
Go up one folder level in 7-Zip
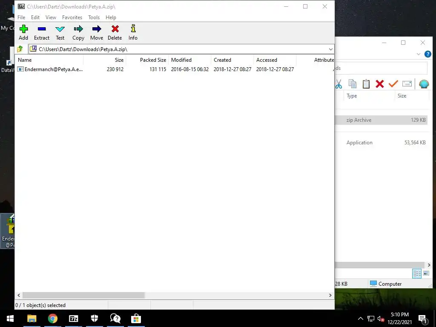click(20, 49)
